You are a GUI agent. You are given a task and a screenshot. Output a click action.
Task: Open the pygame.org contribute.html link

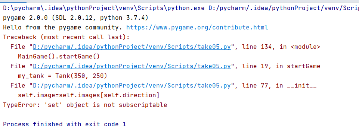[197, 28]
